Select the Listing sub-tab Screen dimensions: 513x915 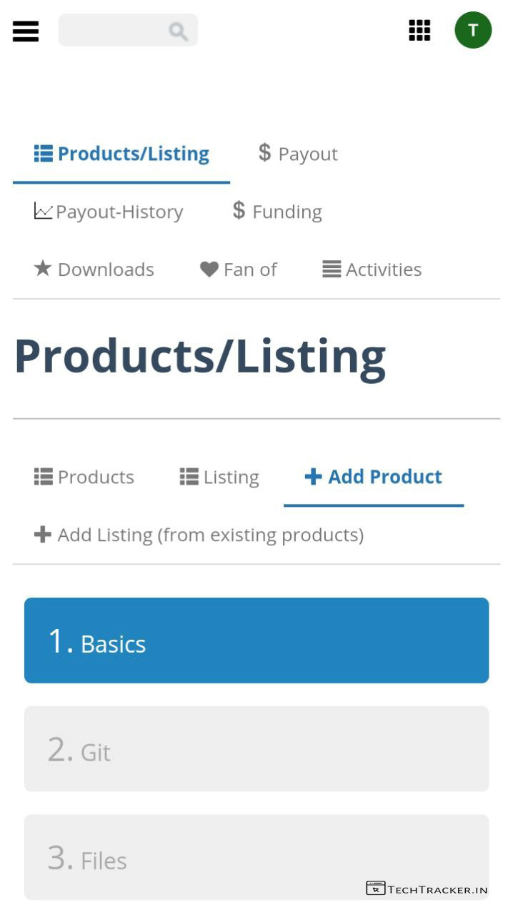[219, 477]
